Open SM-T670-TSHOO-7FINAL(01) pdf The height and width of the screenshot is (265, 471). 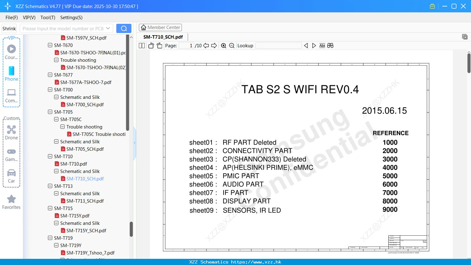coord(90,53)
